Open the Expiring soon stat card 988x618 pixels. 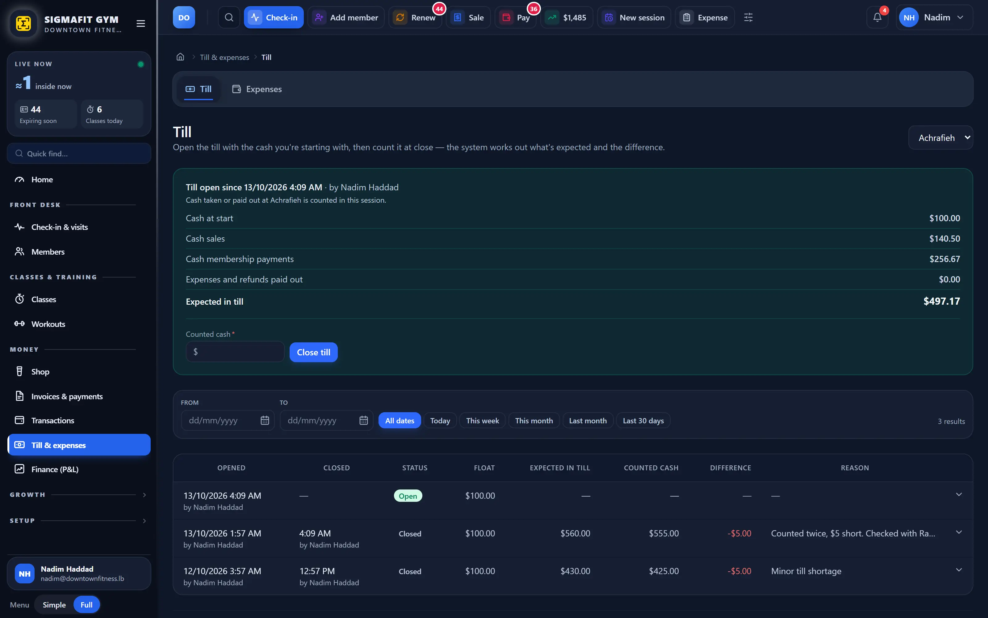tap(46, 114)
